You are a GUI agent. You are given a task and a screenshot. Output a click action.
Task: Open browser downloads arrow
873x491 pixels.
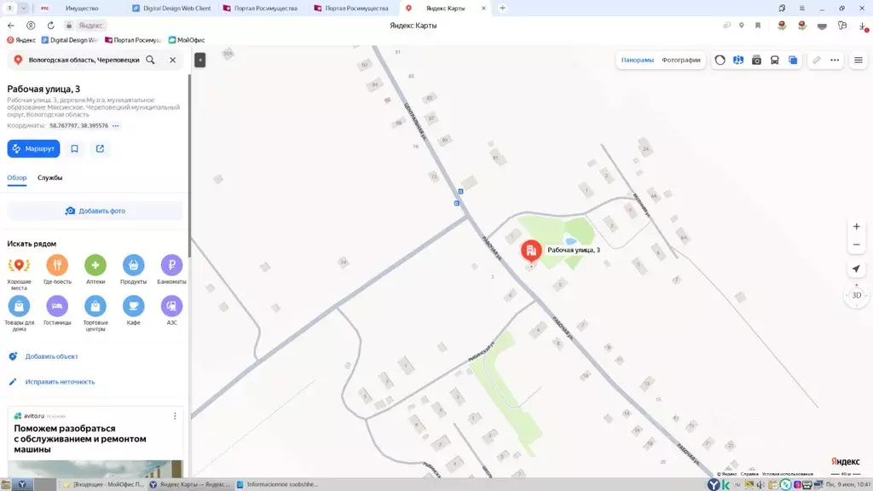coord(863,26)
